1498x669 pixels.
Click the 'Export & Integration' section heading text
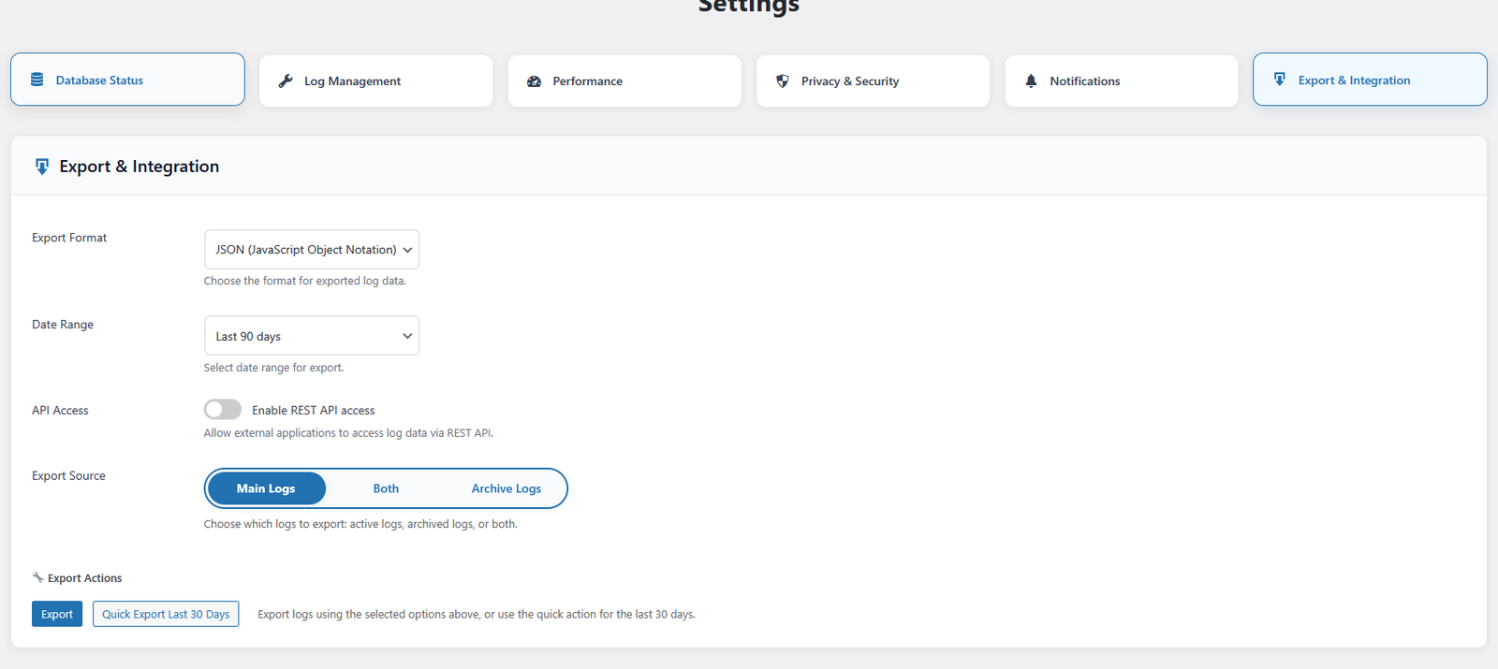click(x=140, y=167)
